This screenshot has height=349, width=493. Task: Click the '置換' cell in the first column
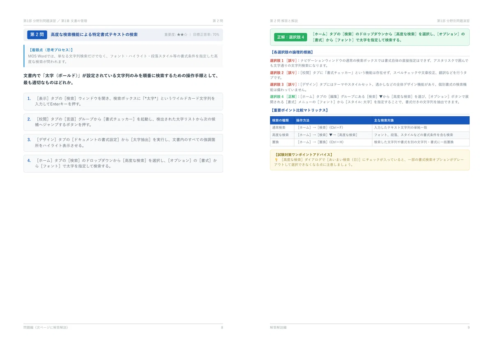(x=282, y=142)
